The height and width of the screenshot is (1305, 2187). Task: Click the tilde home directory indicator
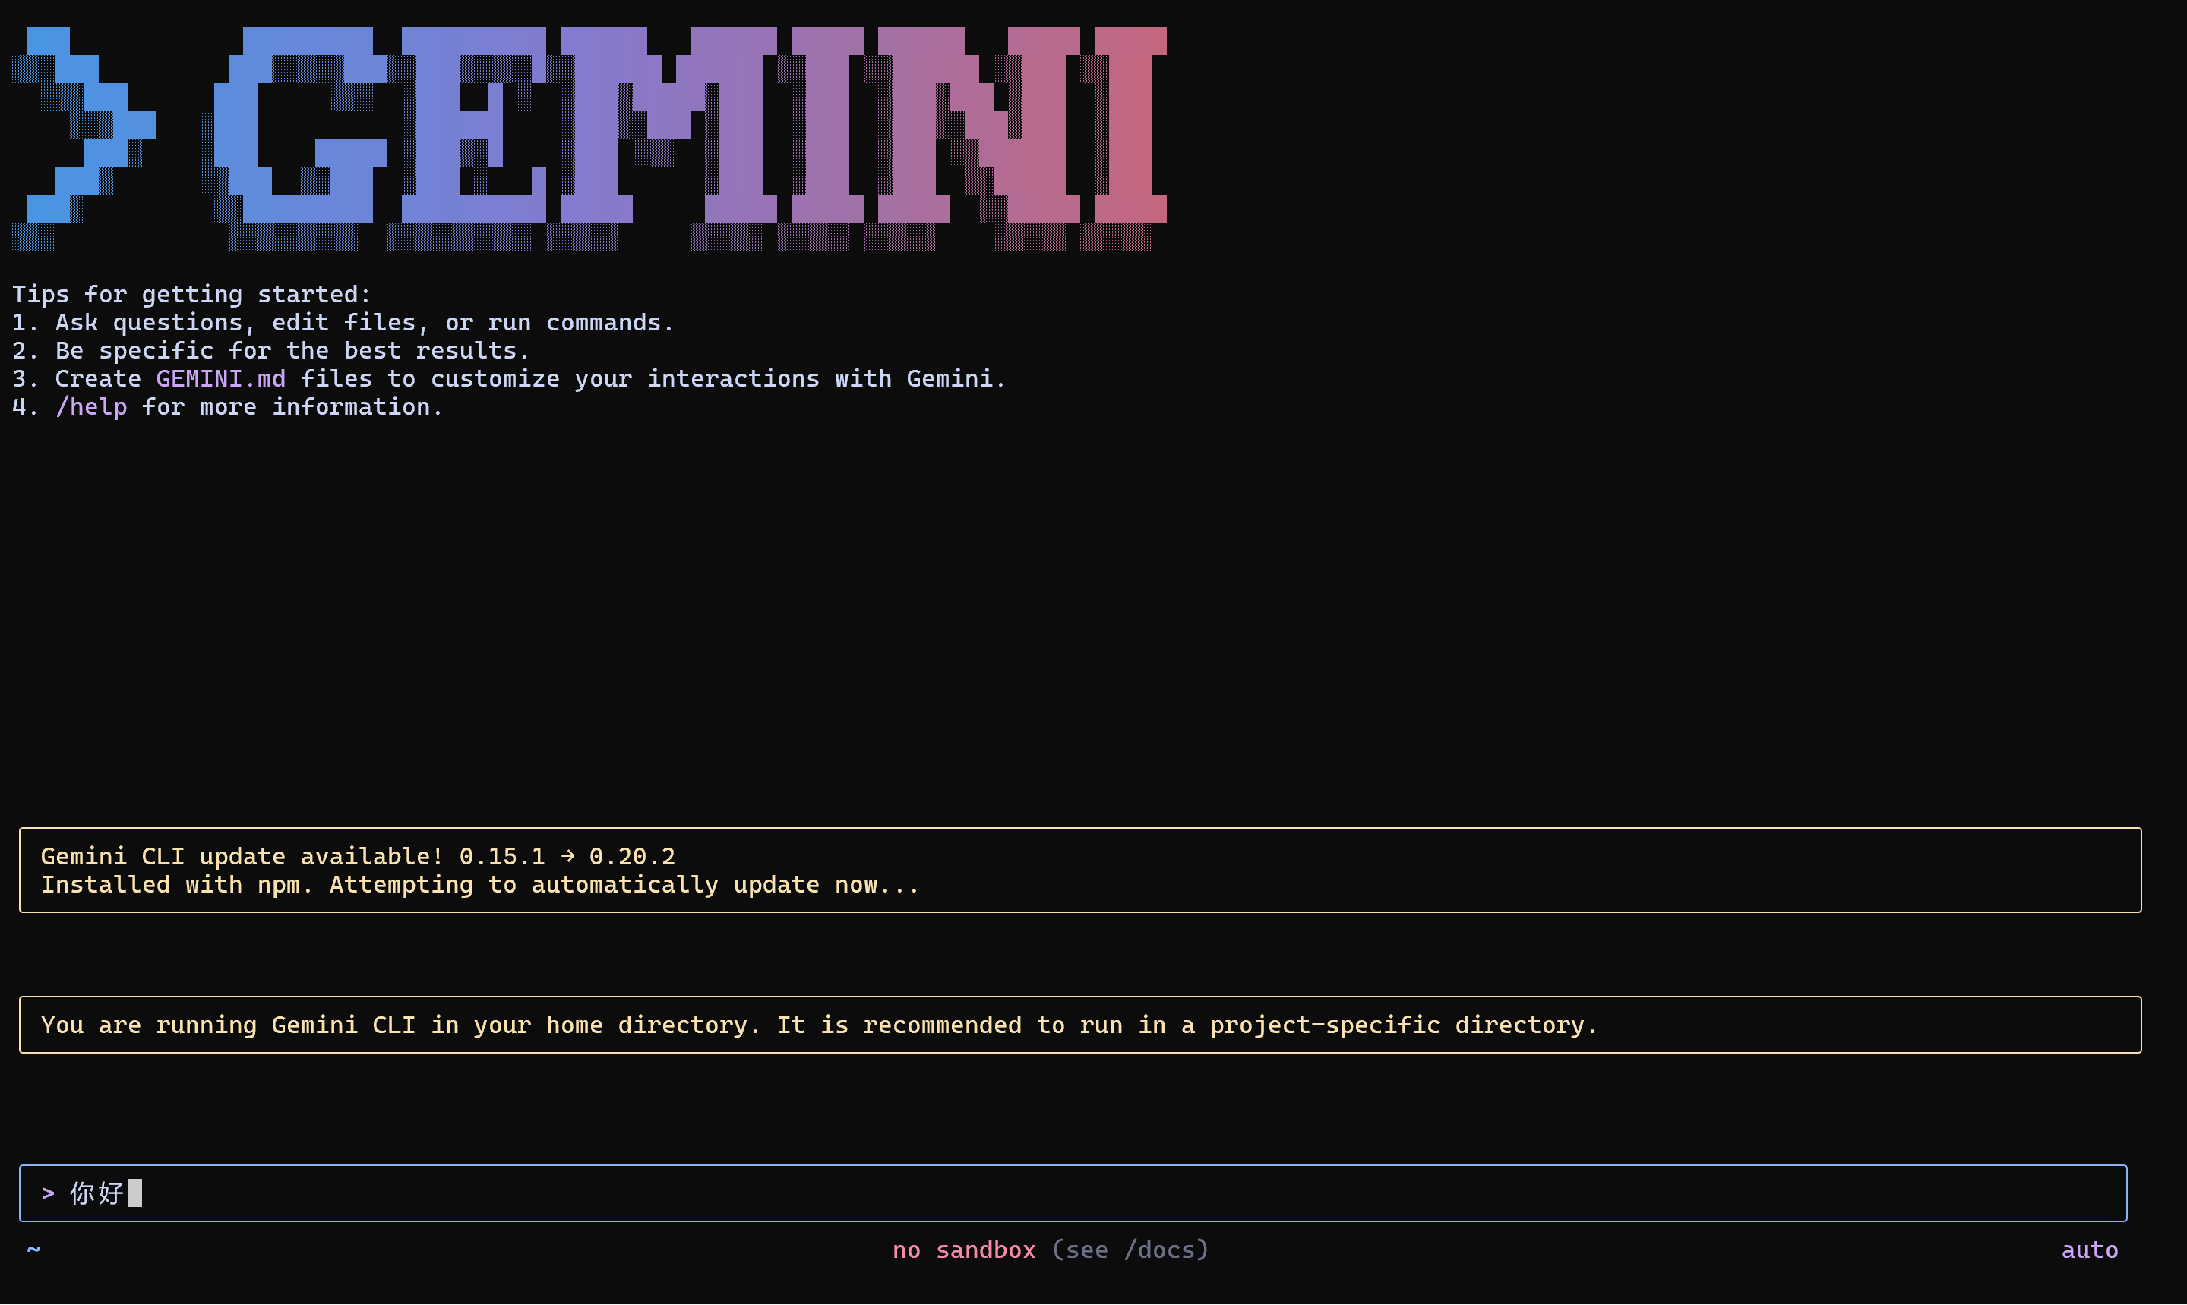(x=33, y=1250)
